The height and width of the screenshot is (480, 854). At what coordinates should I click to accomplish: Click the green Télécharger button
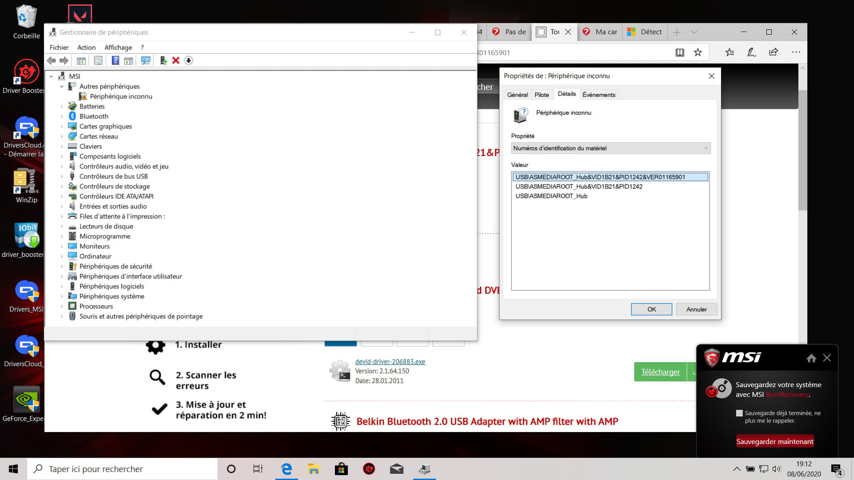(x=661, y=372)
